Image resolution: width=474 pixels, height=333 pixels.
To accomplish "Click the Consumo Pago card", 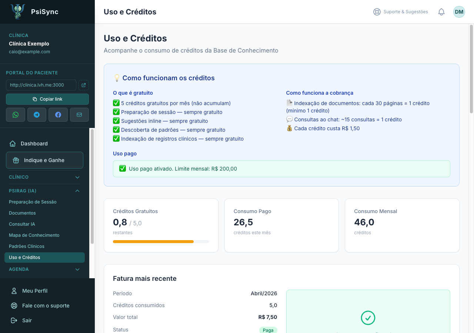I will (281, 225).
